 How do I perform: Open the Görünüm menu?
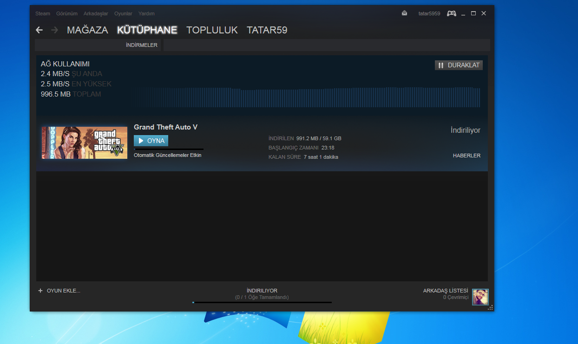pos(67,13)
